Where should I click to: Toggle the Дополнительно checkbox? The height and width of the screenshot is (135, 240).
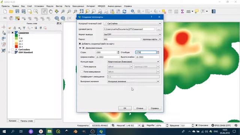coord(83,48)
